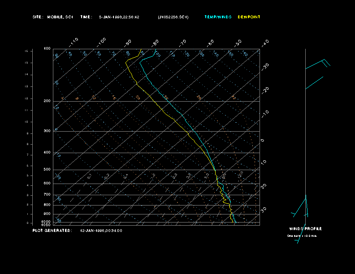Click the yellow DEWPOINT legend label
The height and width of the screenshot is (274, 355).
pos(249,17)
